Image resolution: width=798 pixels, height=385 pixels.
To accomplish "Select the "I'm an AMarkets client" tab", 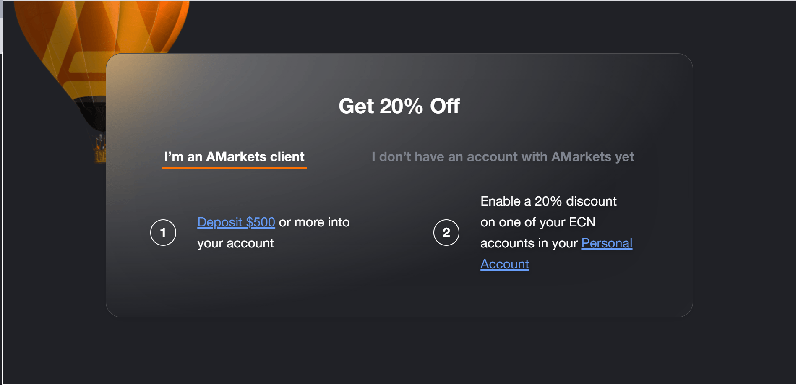I will (234, 157).
